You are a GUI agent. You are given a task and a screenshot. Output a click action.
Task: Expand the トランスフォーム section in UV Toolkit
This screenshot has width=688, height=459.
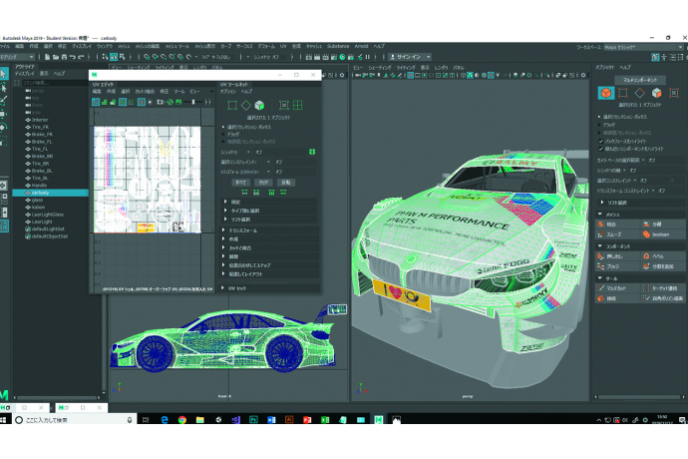coord(270,230)
